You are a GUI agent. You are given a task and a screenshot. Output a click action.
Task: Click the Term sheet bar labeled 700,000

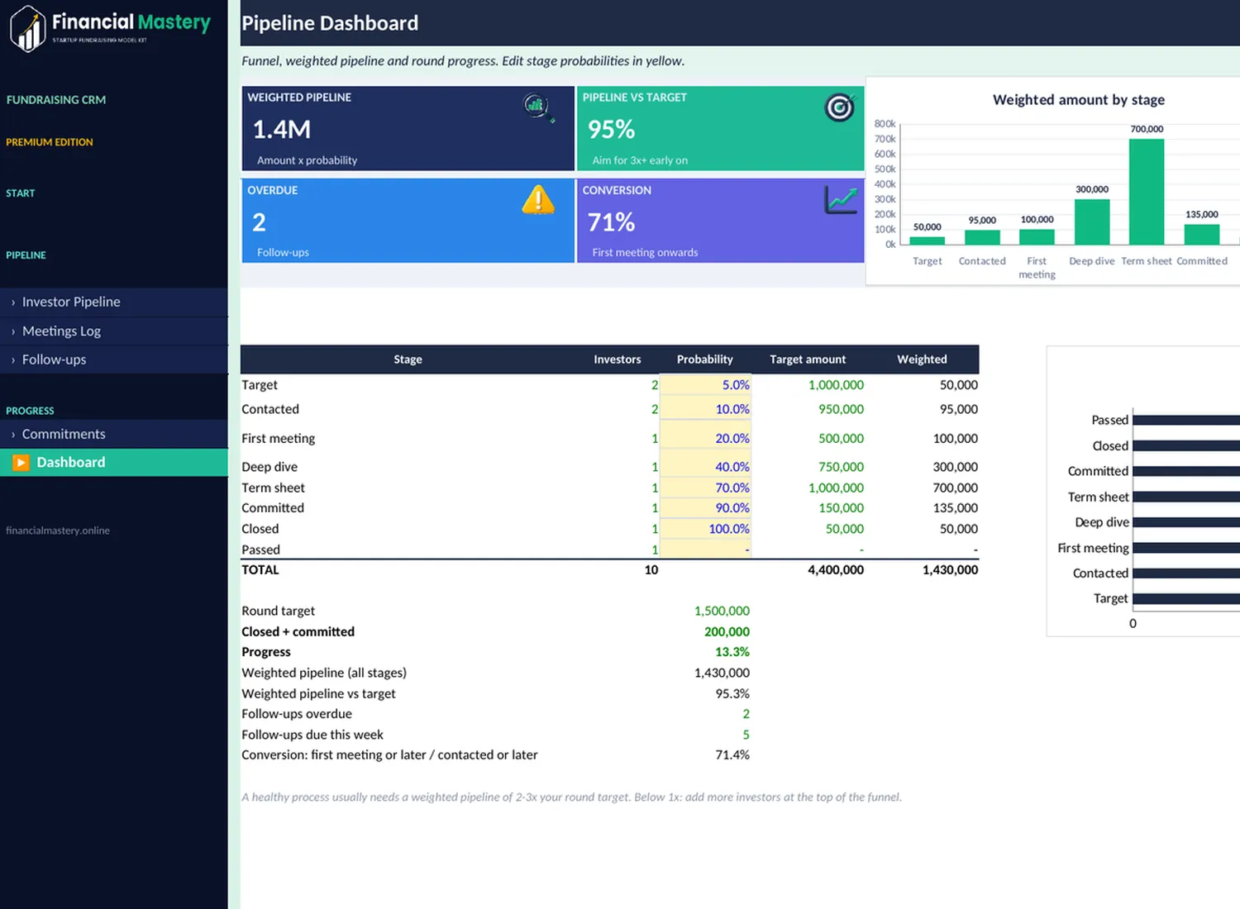click(1147, 192)
